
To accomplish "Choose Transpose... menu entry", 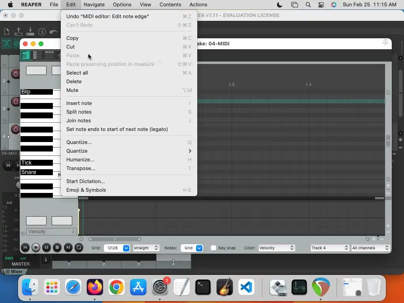I will tap(129, 168).
